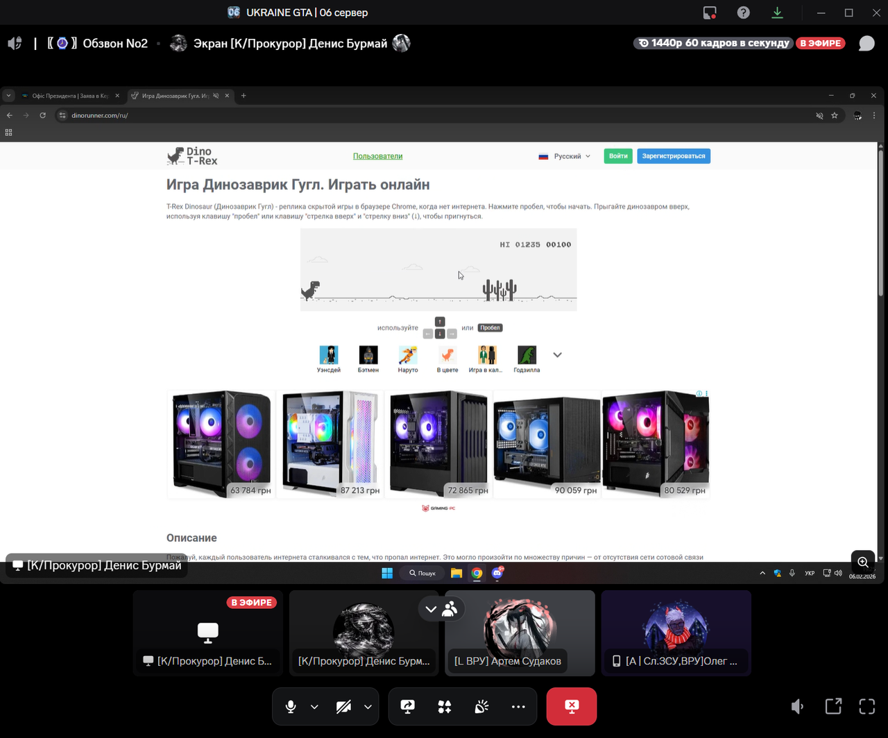Reload the dinorunner page

[x=43, y=115]
